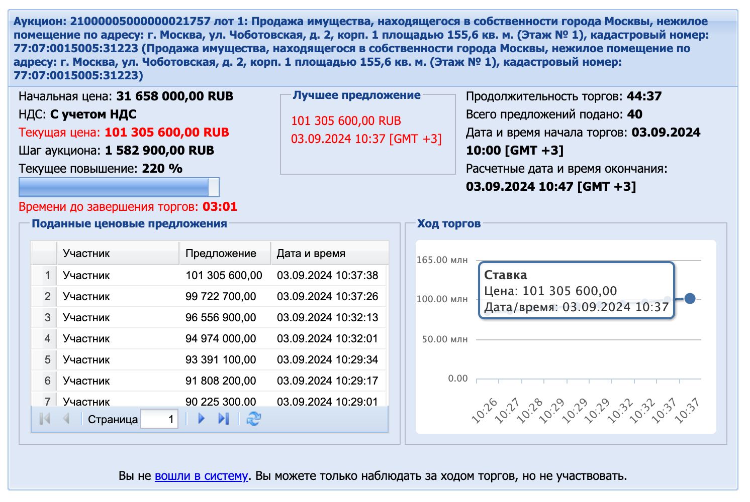Select bid cell 90 225 300,00
Screen dimensions: 750x502
tap(221, 401)
